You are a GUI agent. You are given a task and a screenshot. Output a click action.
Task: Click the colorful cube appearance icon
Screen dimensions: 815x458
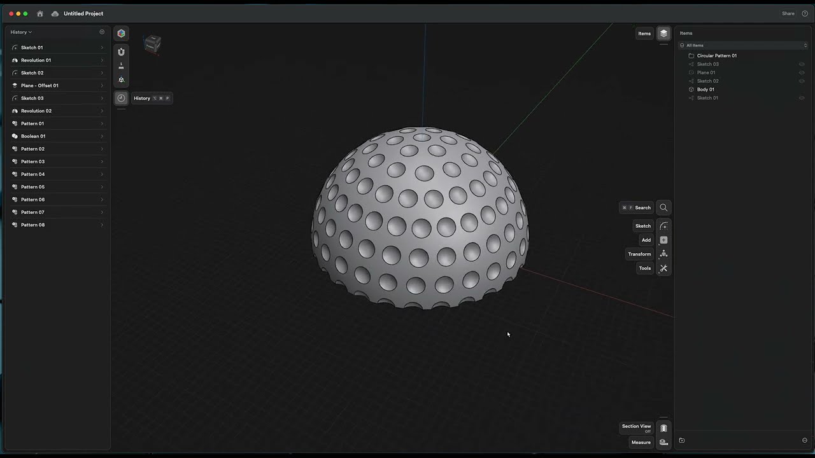(121, 33)
